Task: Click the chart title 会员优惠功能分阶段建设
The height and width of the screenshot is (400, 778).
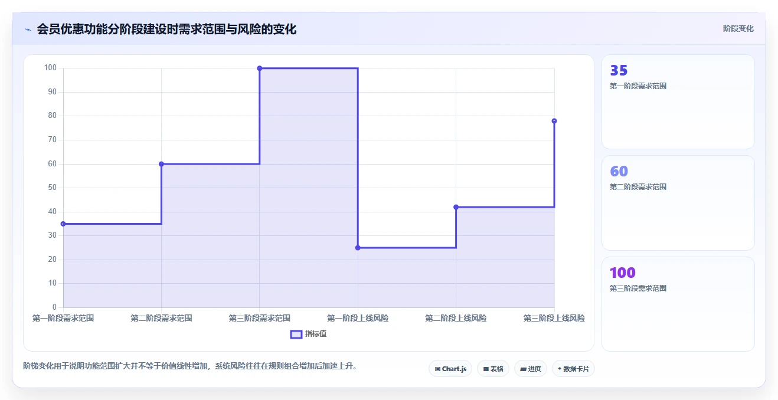Action: (x=166, y=29)
